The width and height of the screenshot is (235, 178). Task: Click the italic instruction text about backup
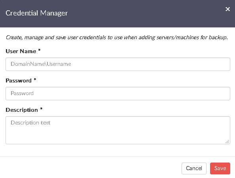(x=117, y=37)
